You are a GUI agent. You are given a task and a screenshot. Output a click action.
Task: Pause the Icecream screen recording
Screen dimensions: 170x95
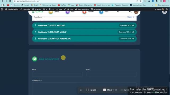coord(91,90)
